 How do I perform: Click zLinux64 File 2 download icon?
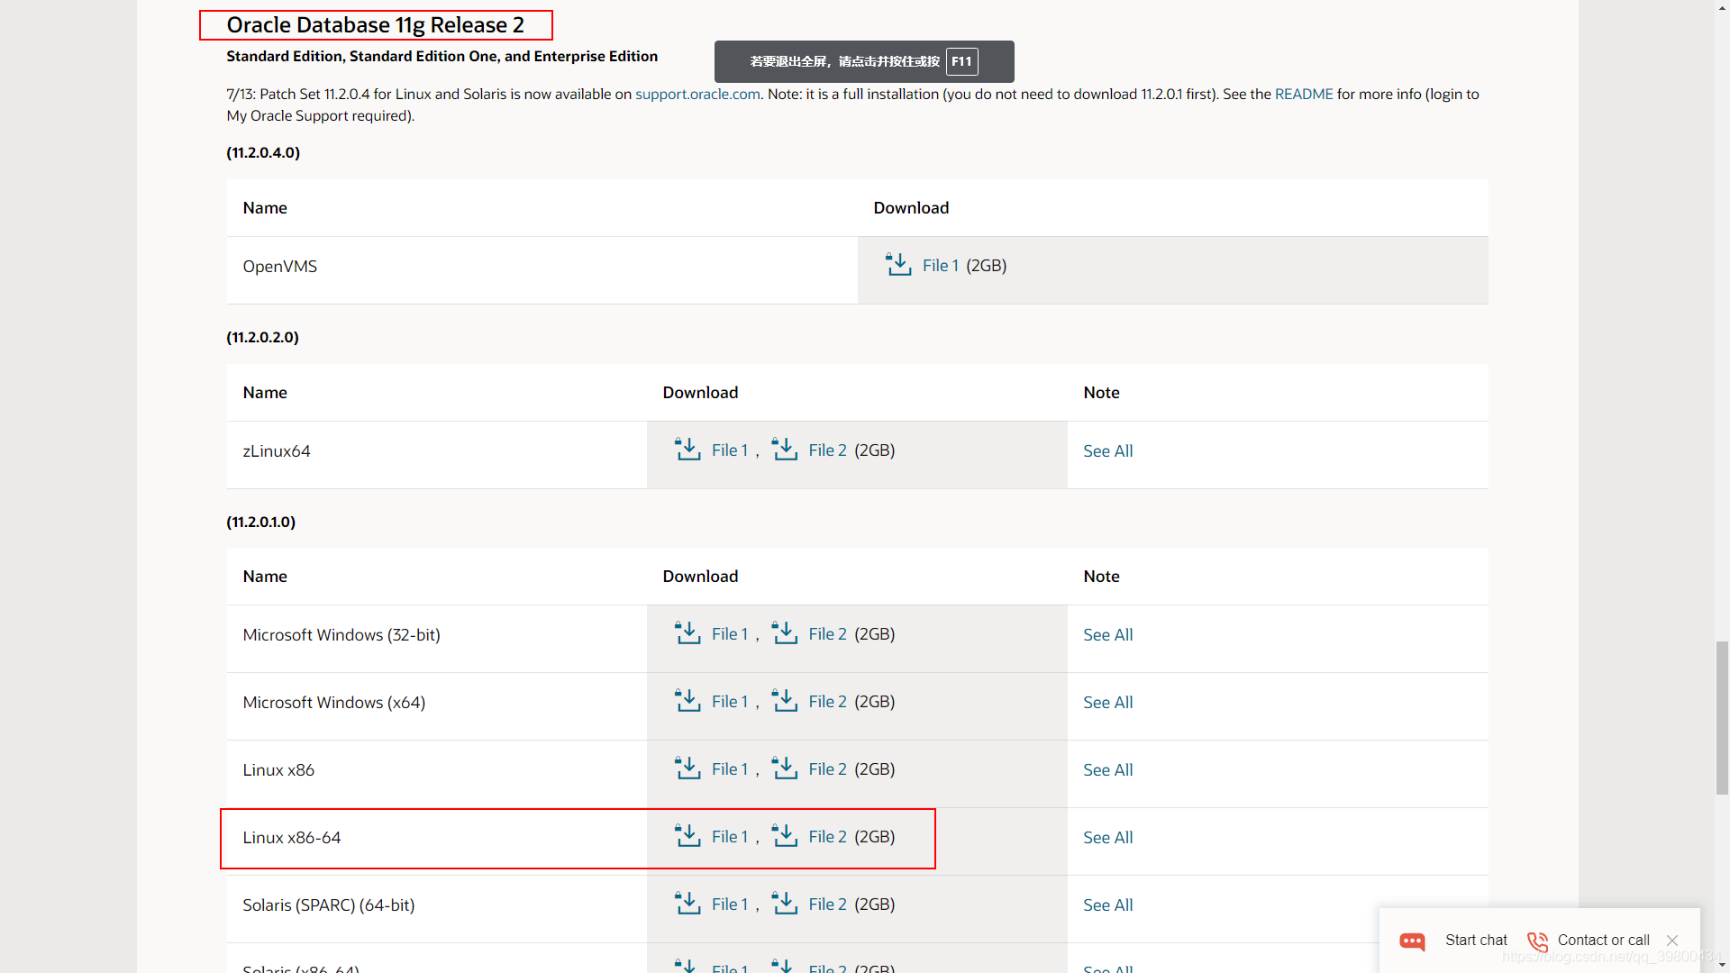tap(785, 449)
